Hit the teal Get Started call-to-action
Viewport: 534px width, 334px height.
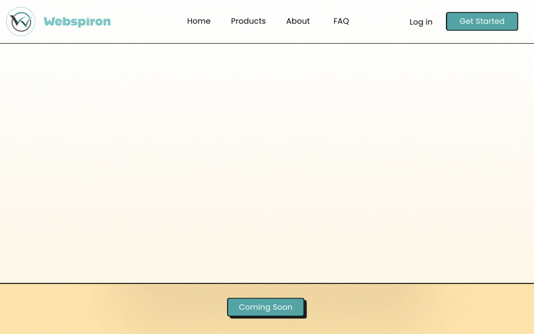tap(482, 21)
